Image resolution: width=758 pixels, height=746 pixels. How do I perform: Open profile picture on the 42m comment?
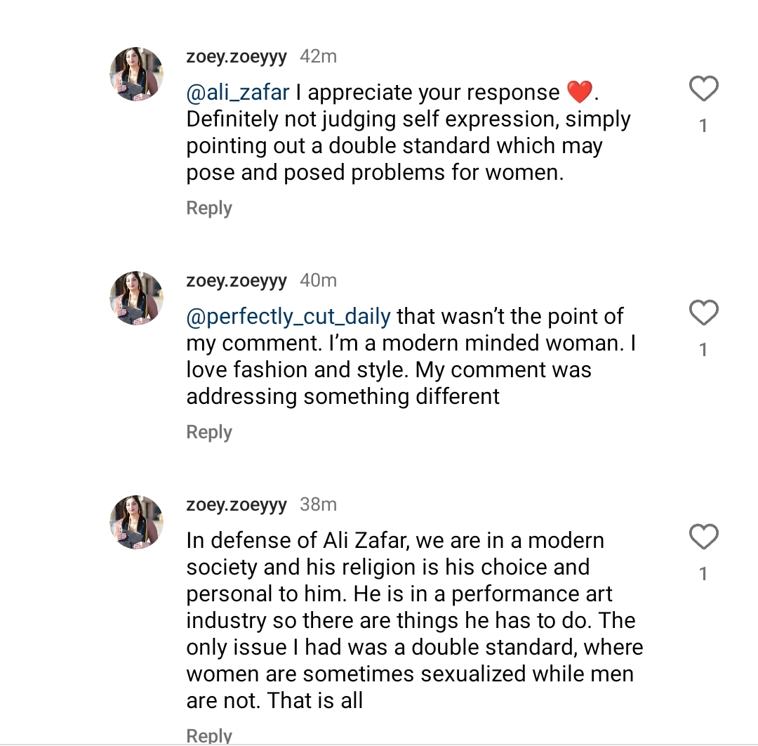(x=137, y=75)
